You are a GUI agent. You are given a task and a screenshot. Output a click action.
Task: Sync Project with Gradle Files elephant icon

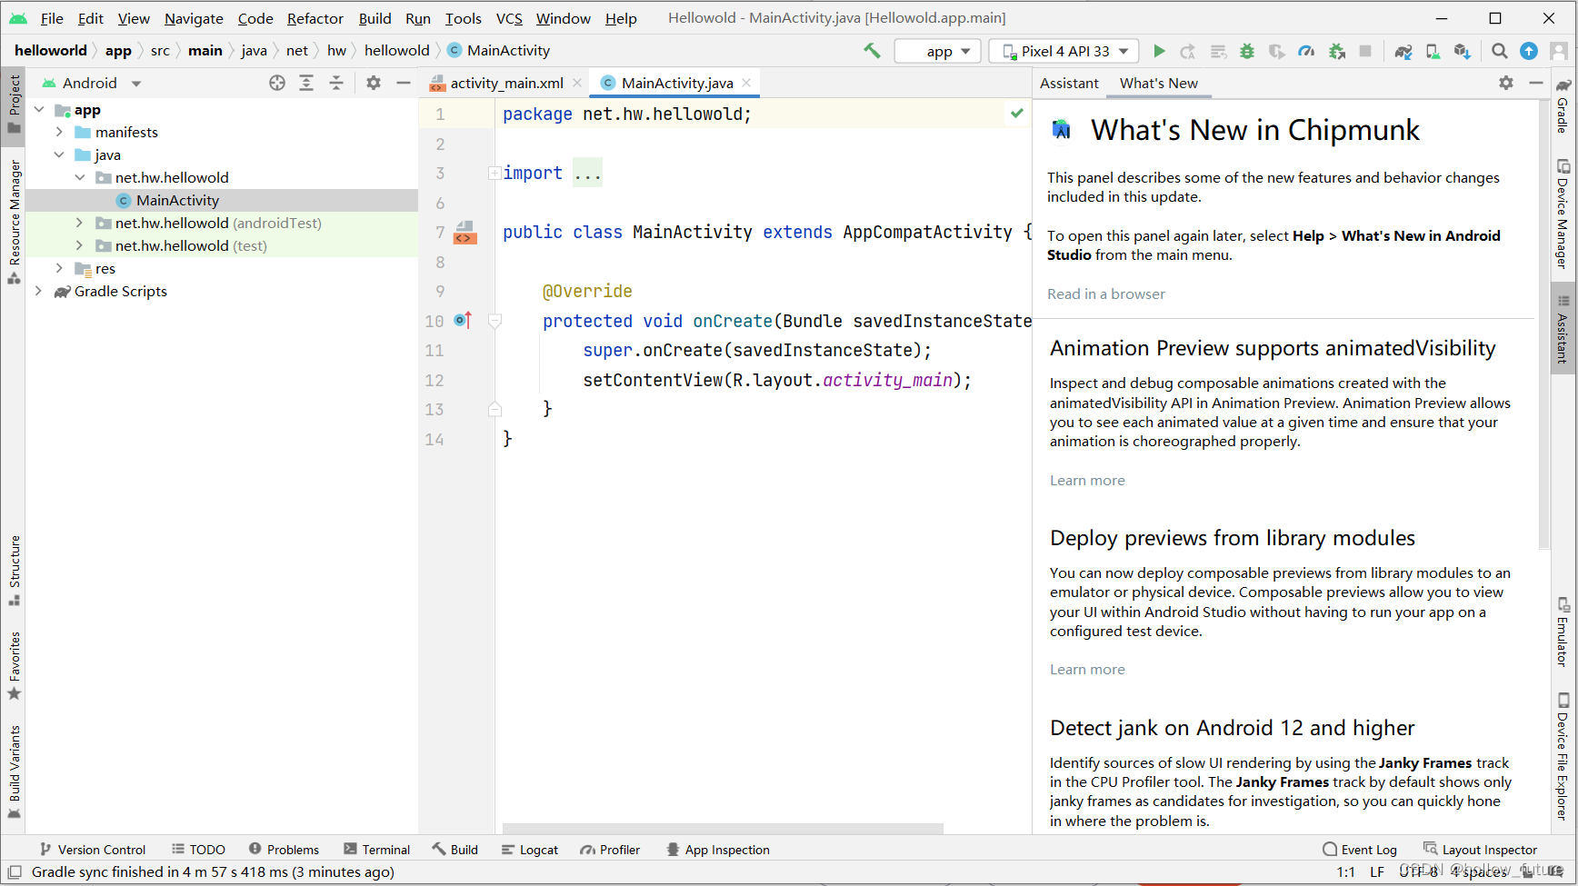[x=1403, y=51]
